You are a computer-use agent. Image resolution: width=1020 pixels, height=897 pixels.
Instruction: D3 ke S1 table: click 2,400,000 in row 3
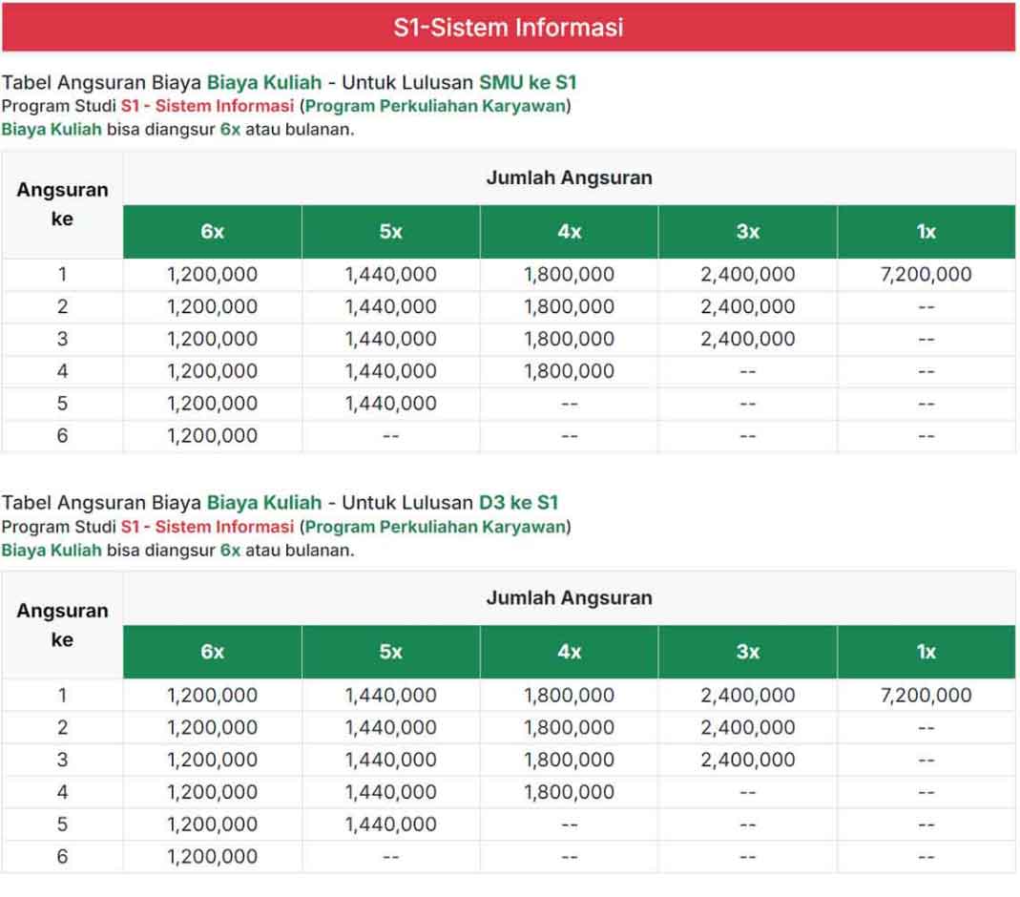(748, 760)
